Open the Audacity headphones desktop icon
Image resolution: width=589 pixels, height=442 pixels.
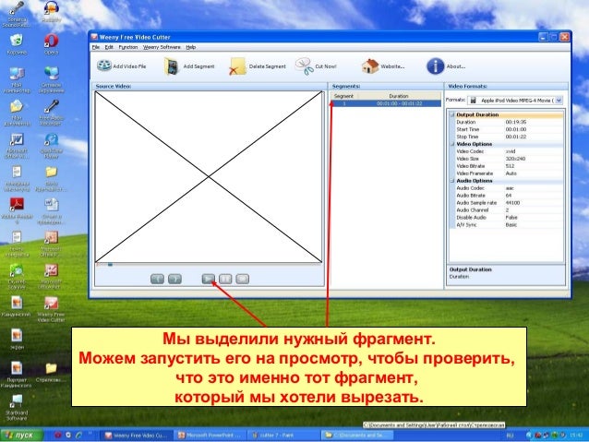pos(51,11)
